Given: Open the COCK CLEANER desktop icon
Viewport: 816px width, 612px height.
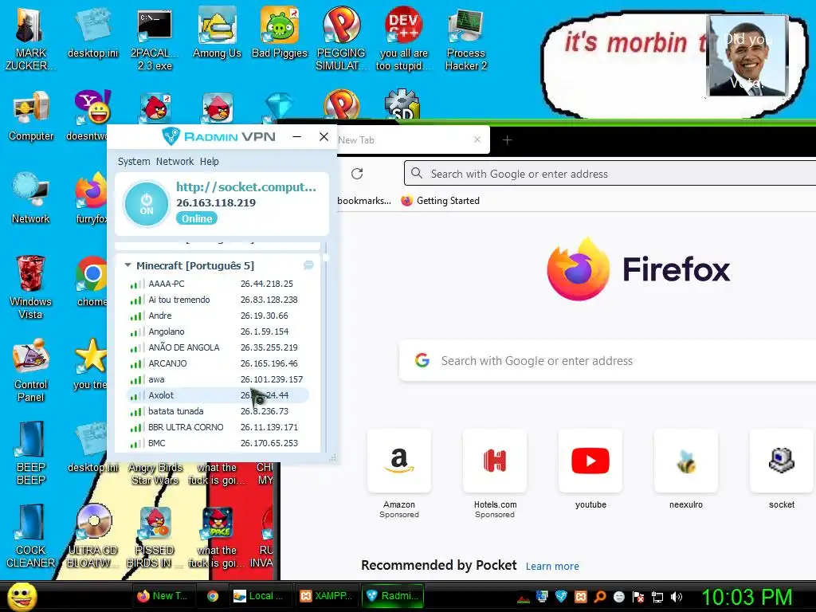Looking at the screenshot, I should pos(31,536).
